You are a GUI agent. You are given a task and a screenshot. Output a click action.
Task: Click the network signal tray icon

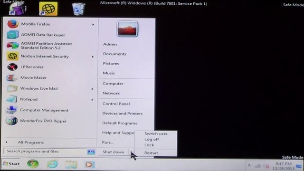click(257, 166)
